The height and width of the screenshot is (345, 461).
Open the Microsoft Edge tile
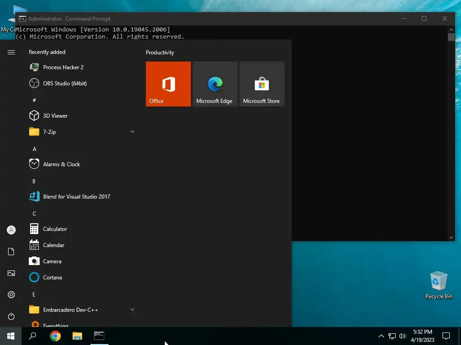pos(215,84)
